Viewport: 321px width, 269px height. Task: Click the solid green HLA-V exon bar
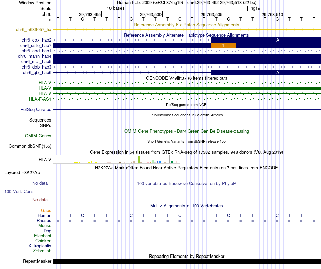(187, 88)
